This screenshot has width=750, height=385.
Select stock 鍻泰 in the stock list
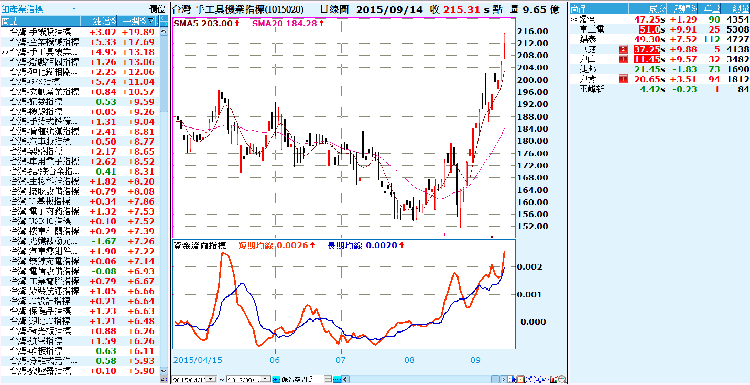point(659,39)
